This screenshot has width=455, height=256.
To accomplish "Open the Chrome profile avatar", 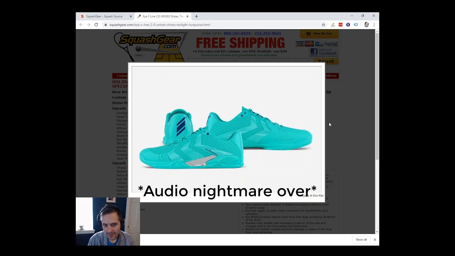I will (x=366, y=25).
